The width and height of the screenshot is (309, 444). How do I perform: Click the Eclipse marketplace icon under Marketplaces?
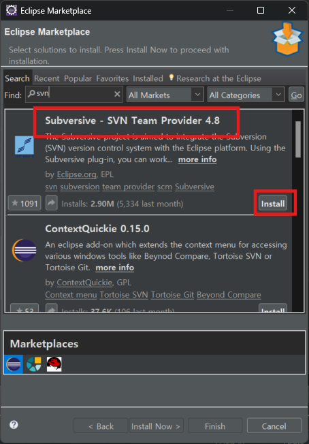click(14, 364)
